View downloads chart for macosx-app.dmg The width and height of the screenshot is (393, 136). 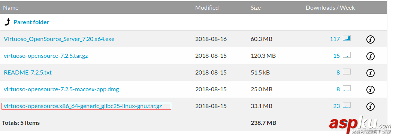tap(347, 88)
